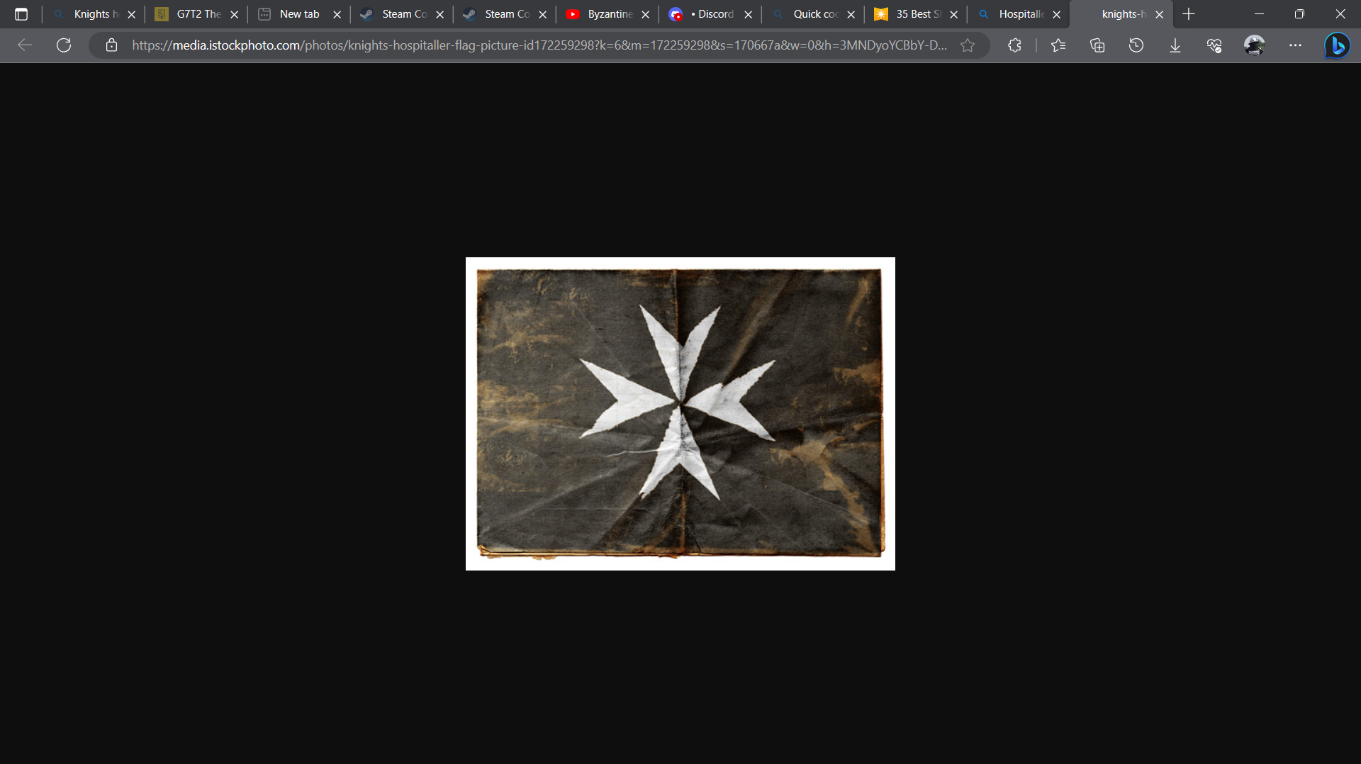Launch Bing Chat sidebar
Screen dimensions: 1361x764
[1338, 45]
